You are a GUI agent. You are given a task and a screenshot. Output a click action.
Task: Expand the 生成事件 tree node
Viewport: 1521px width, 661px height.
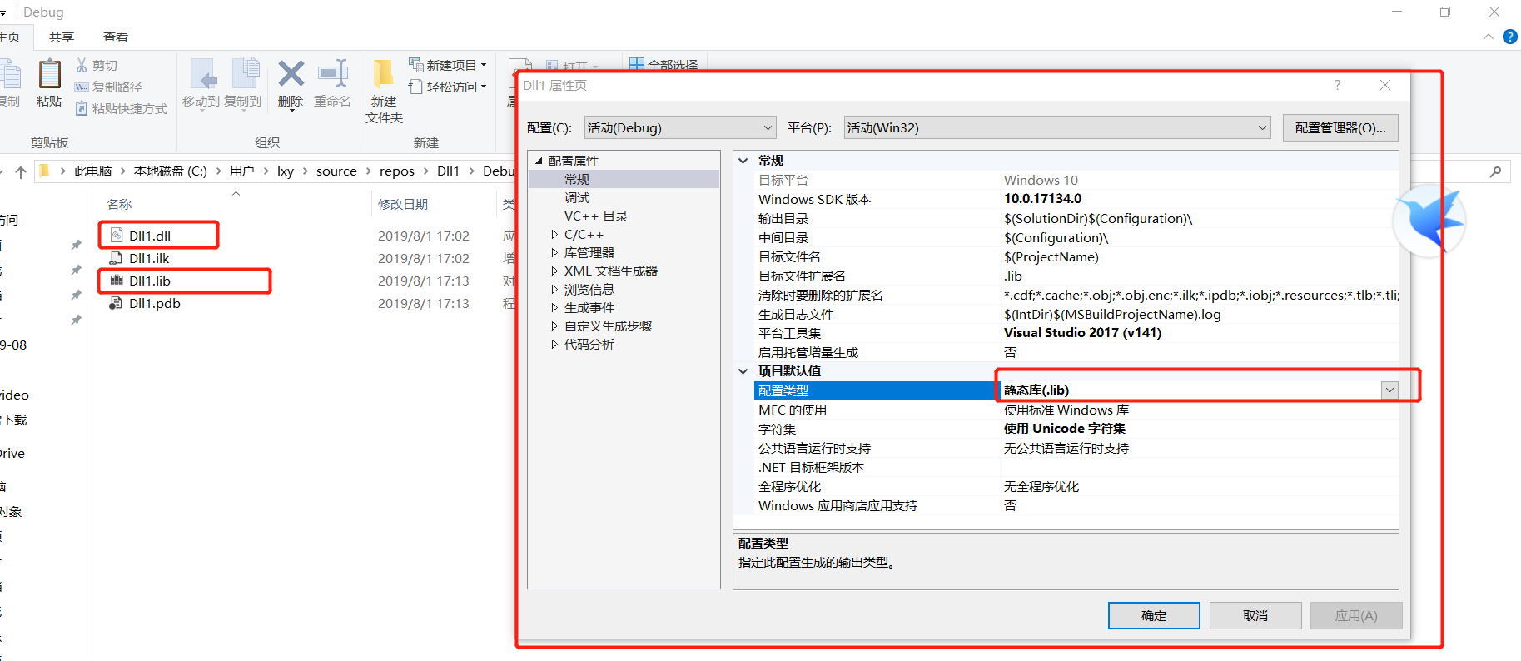(x=554, y=308)
